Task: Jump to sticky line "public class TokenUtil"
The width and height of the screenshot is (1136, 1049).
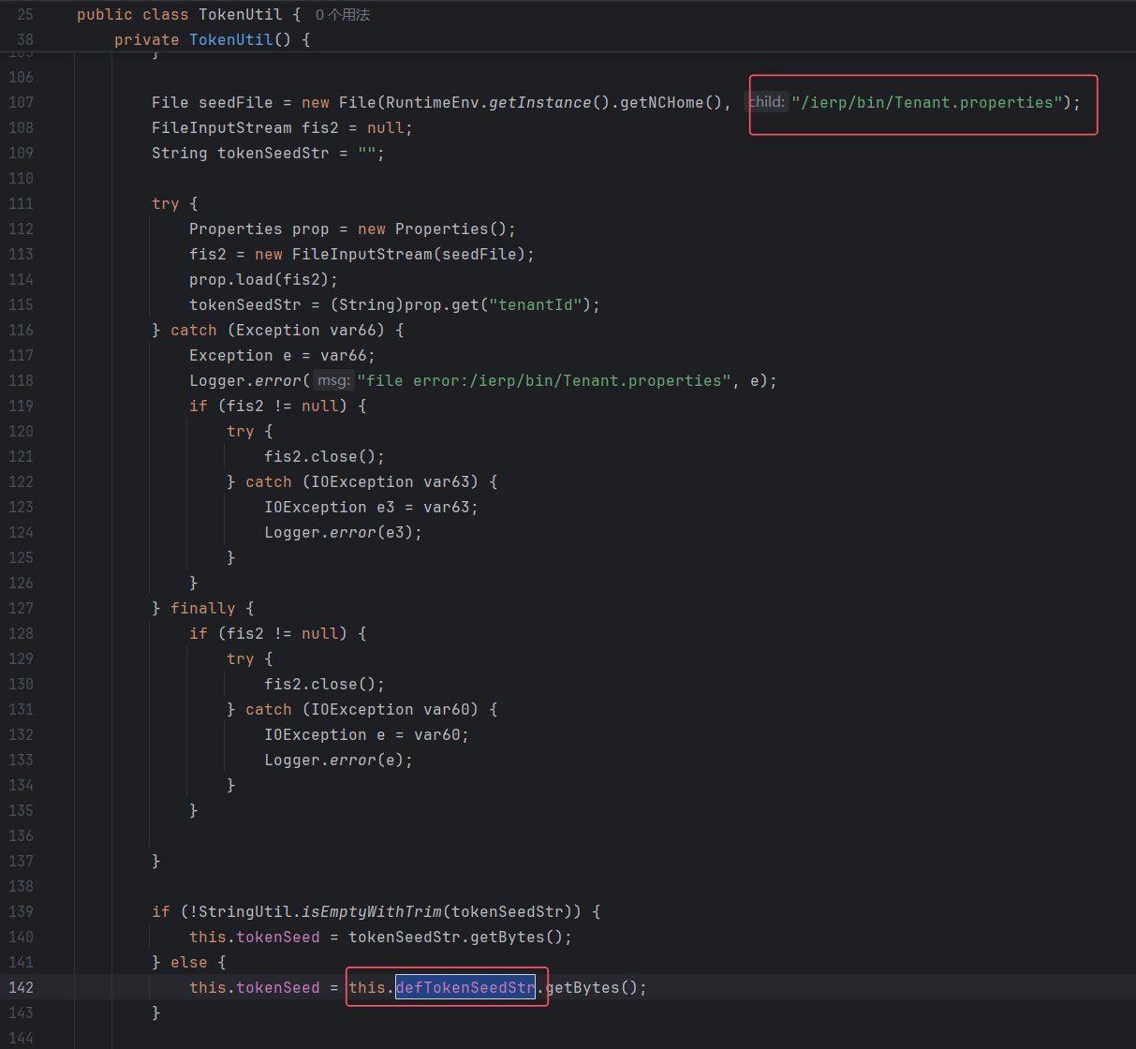Action: 189,15
